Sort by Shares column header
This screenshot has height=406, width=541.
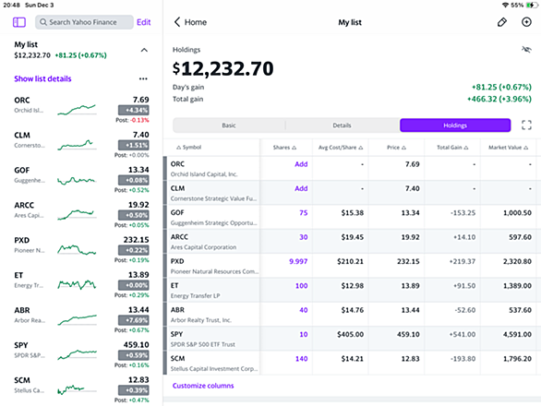click(284, 148)
